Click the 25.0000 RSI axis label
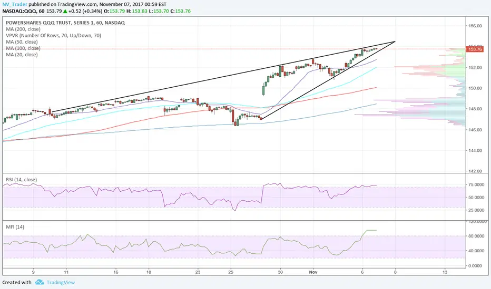The width and height of the screenshot is (491, 289). (476, 210)
